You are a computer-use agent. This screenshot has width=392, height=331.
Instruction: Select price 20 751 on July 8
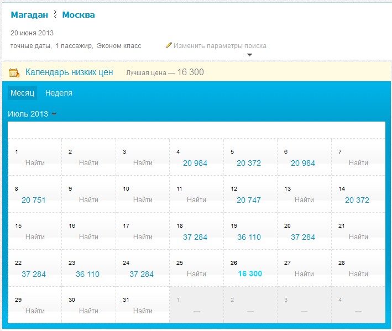click(34, 200)
